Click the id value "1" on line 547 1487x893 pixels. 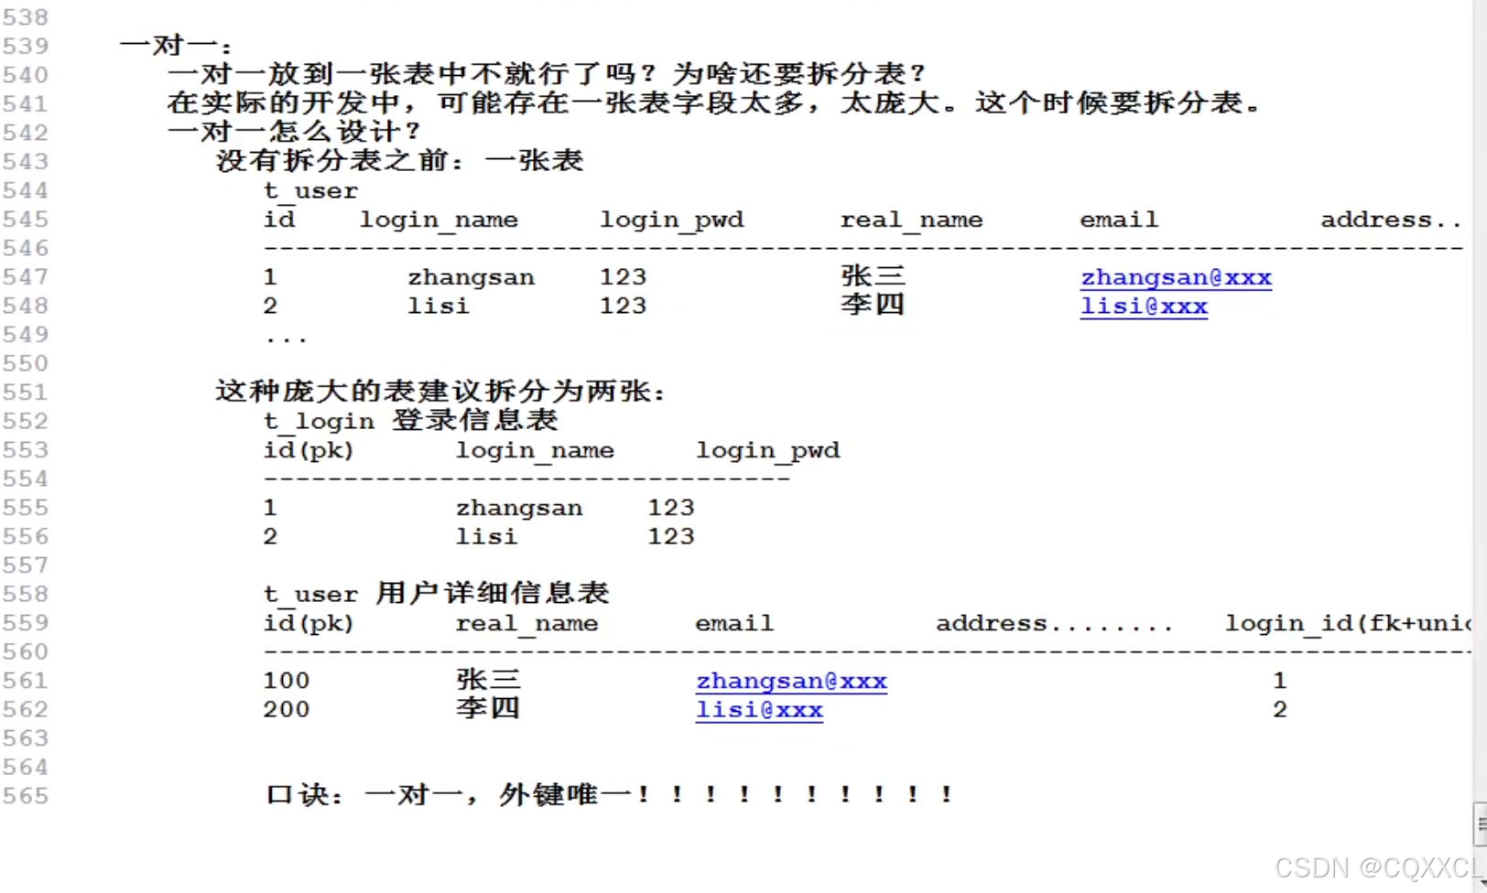pyautogui.click(x=270, y=277)
